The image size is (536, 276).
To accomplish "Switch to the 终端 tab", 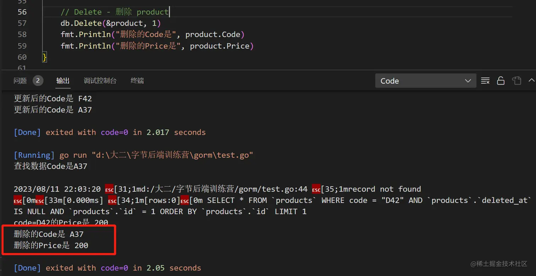I will 137,81.
